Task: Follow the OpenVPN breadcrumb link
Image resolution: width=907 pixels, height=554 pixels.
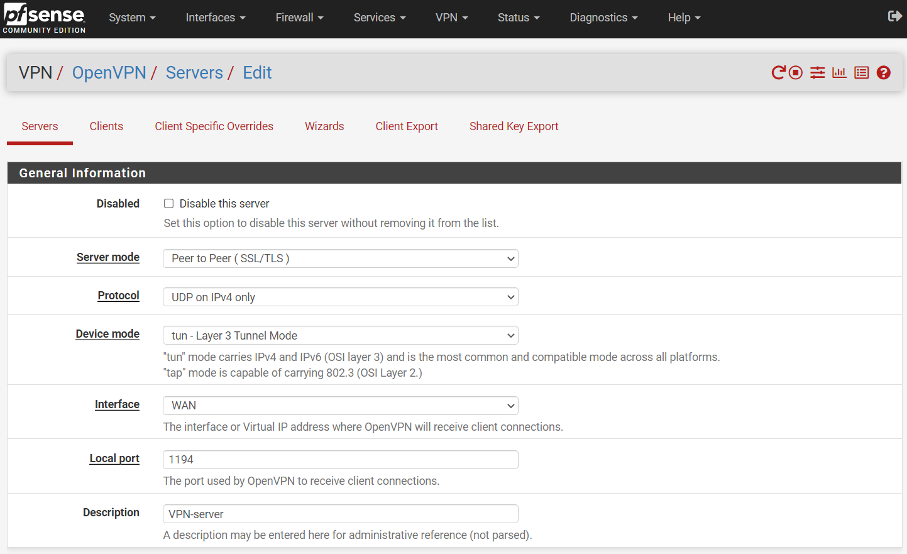Action: coord(109,73)
